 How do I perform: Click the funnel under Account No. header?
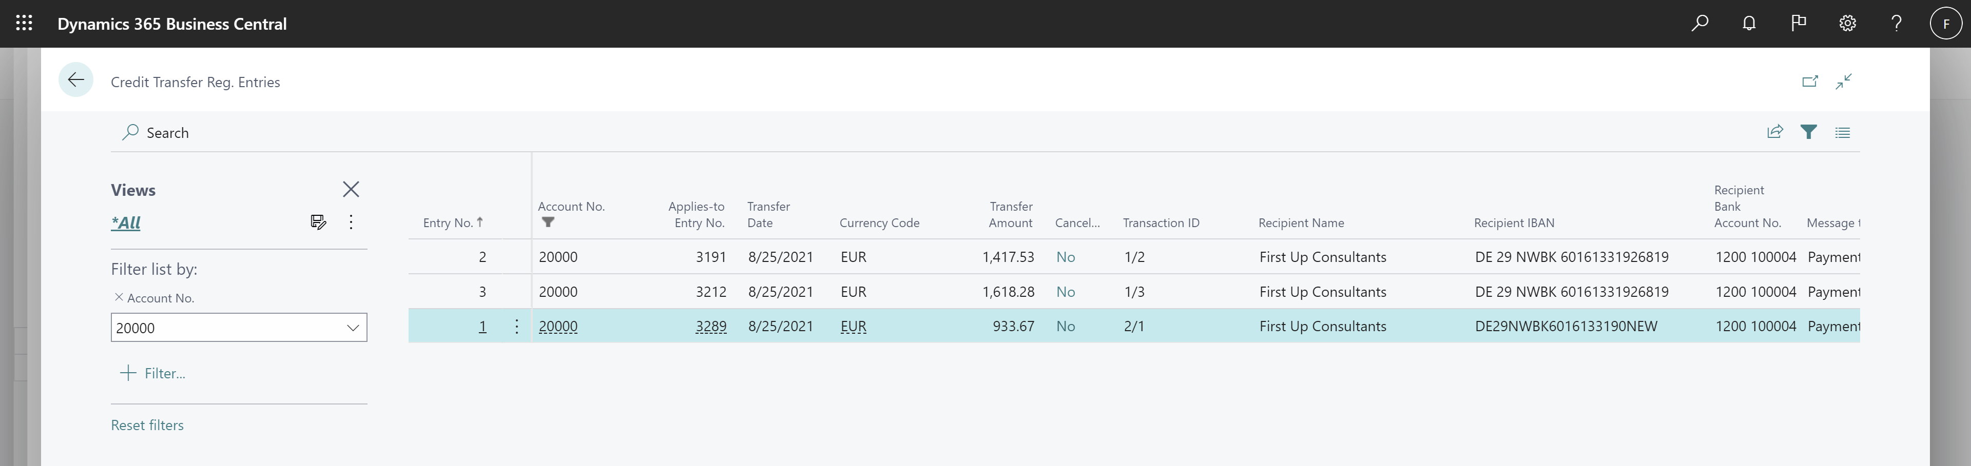548,223
